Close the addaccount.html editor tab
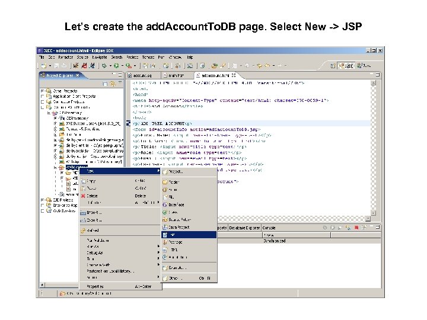427x320 pixels. pyautogui.click(x=234, y=75)
